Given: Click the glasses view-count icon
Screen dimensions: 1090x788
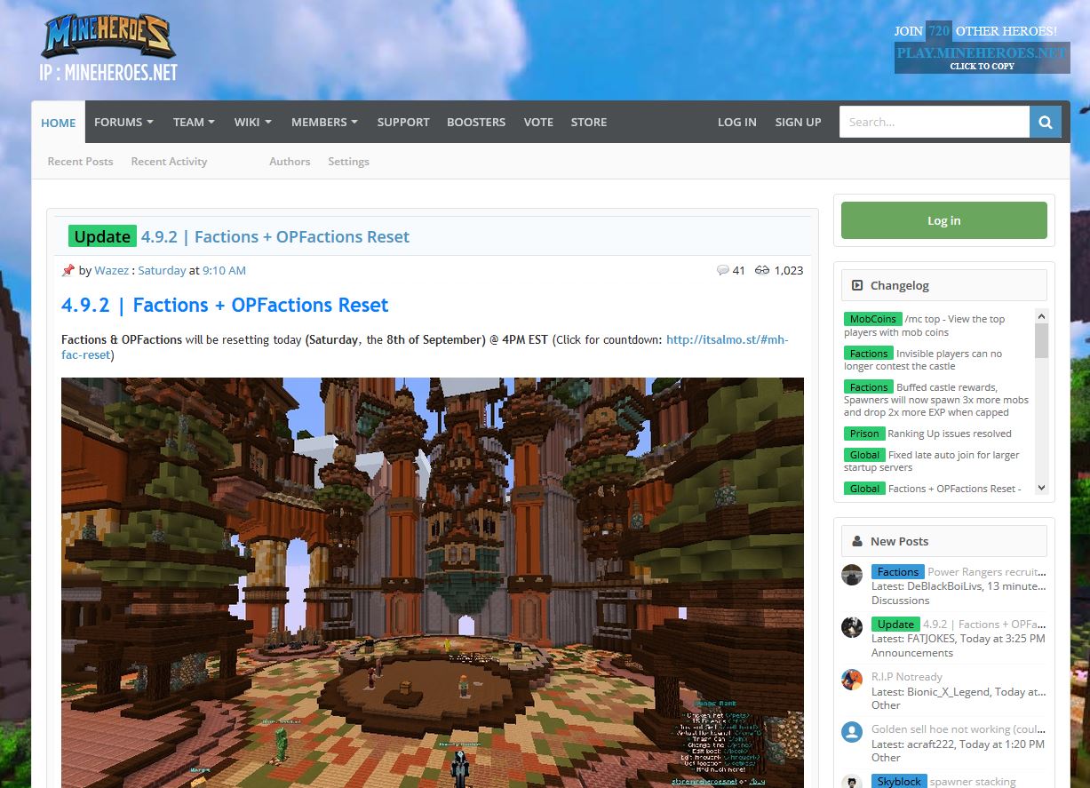Looking at the screenshot, I should [760, 271].
